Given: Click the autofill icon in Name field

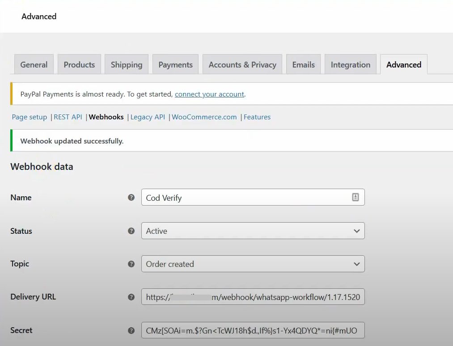Looking at the screenshot, I should [356, 197].
